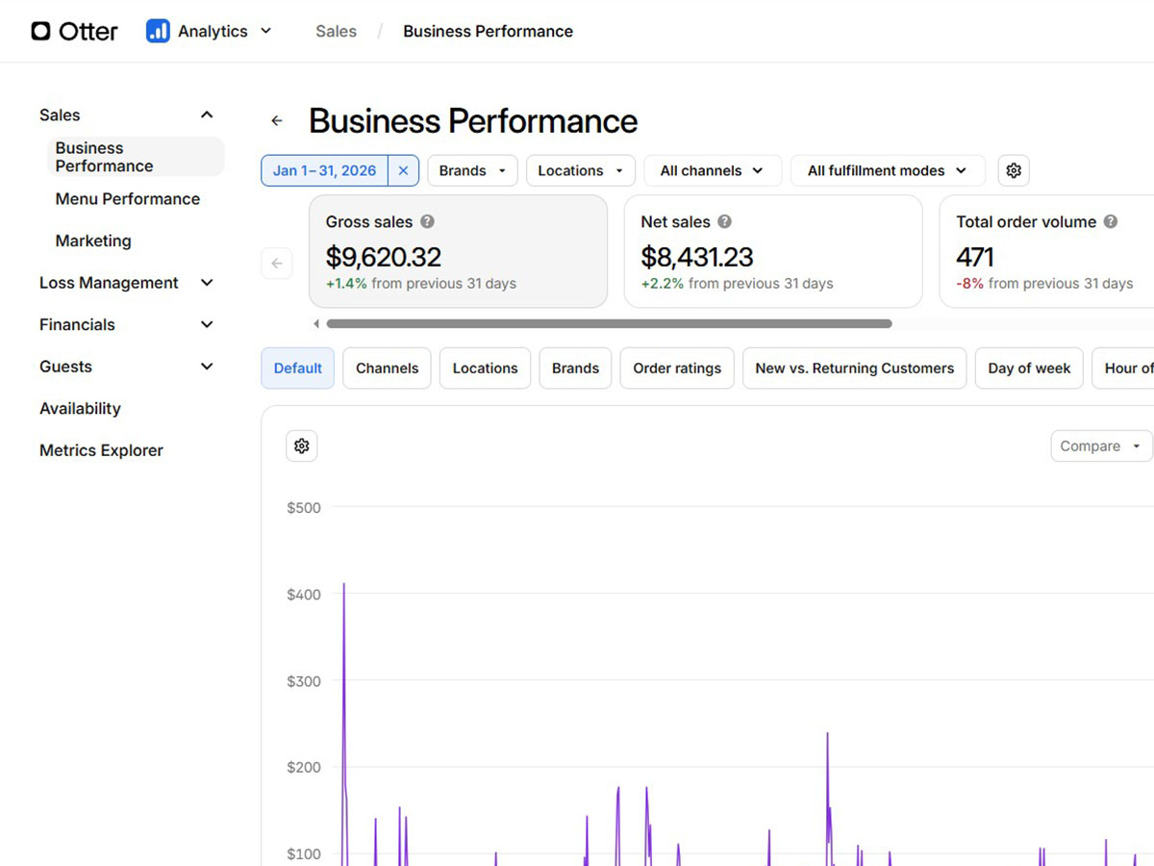Image resolution: width=1154 pixels, height=866 pixels.
Task: Click the horizontal scrollbar under metric cards
Action: point(608,324)
